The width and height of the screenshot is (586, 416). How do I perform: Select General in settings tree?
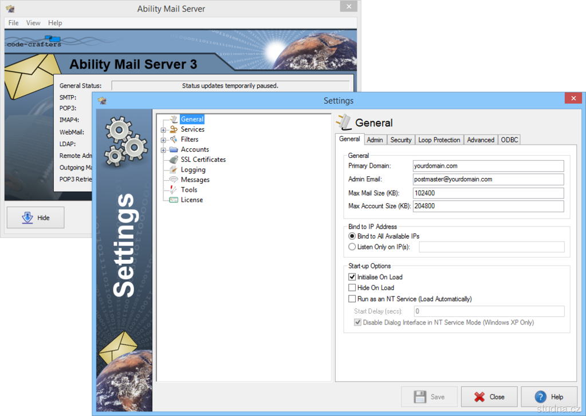coord(192,119)
